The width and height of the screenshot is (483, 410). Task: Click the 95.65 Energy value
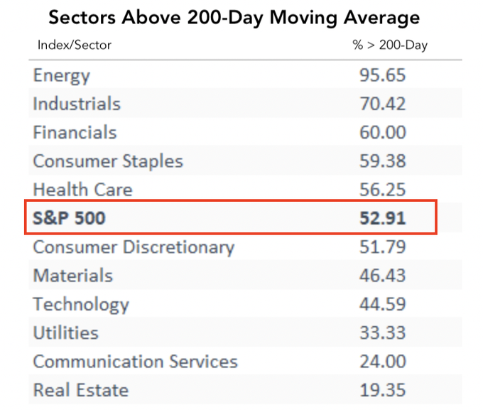(382, 75)
